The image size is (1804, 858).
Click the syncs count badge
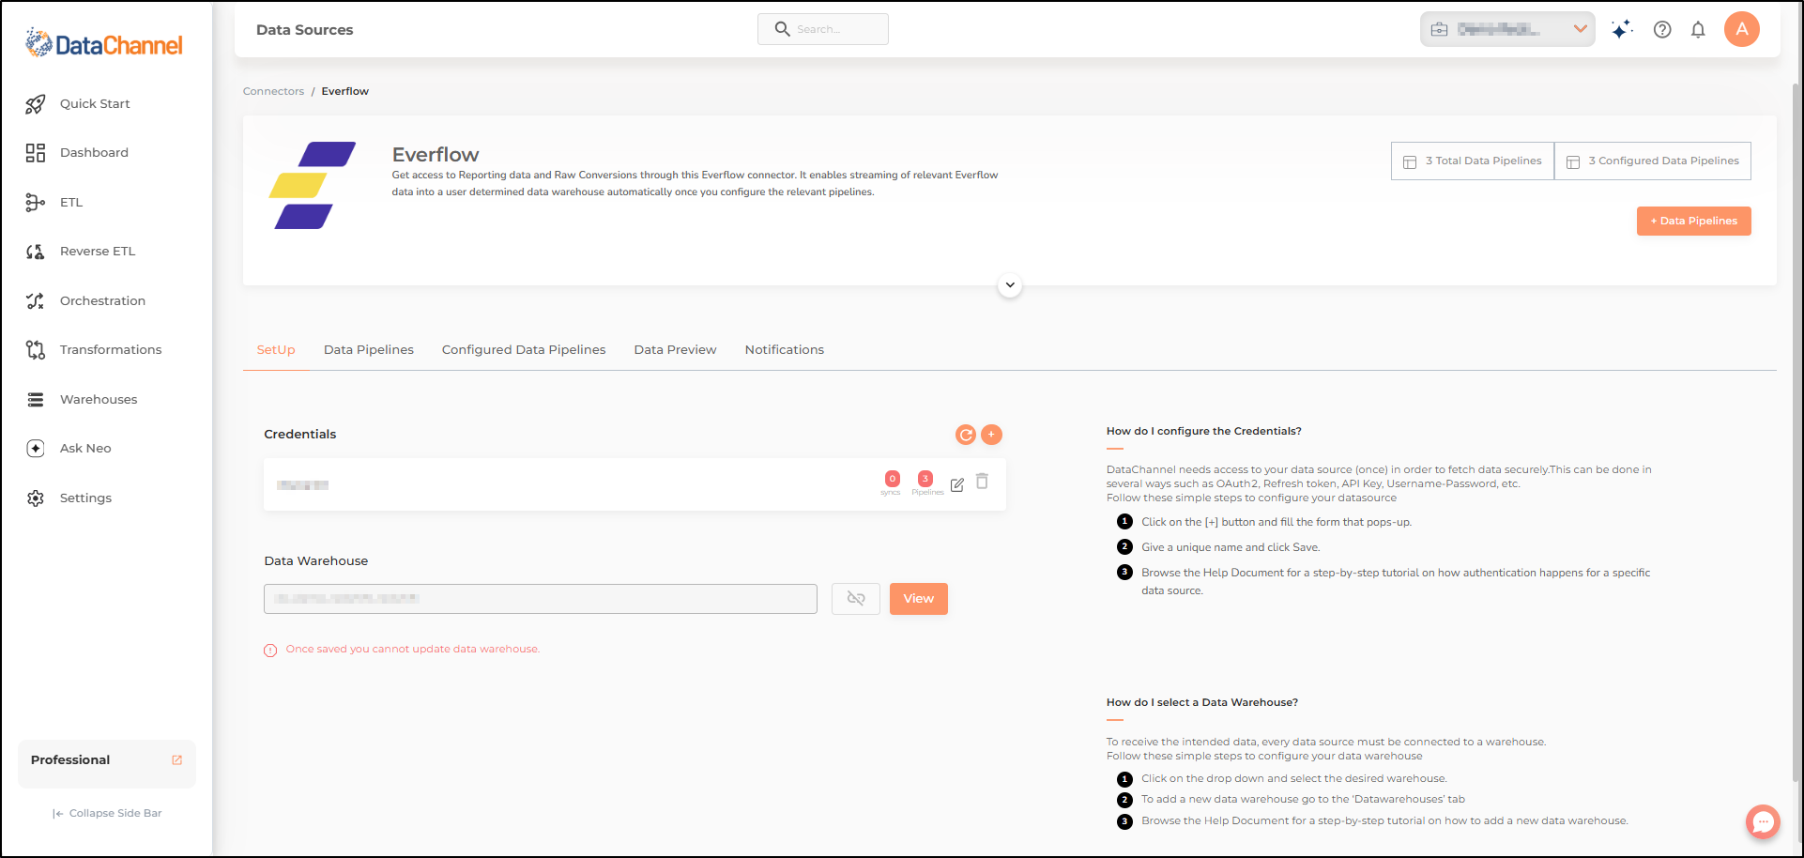coord(893,479)
